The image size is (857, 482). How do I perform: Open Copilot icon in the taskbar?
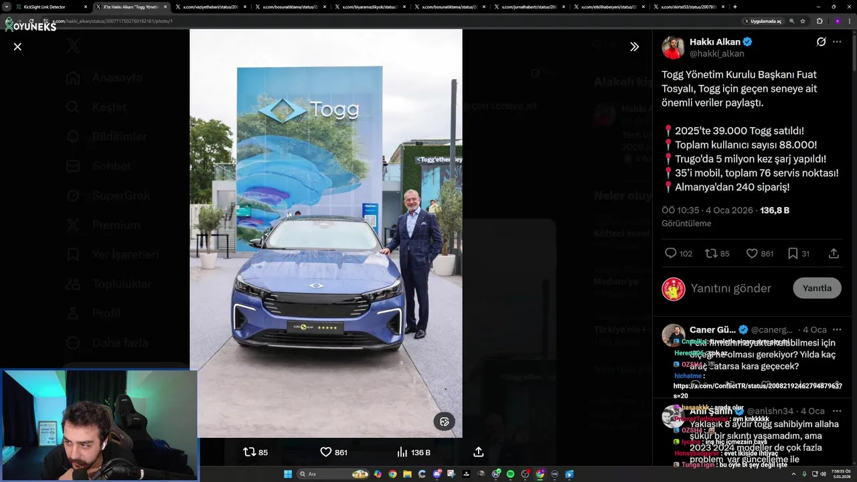pos(378,474)
